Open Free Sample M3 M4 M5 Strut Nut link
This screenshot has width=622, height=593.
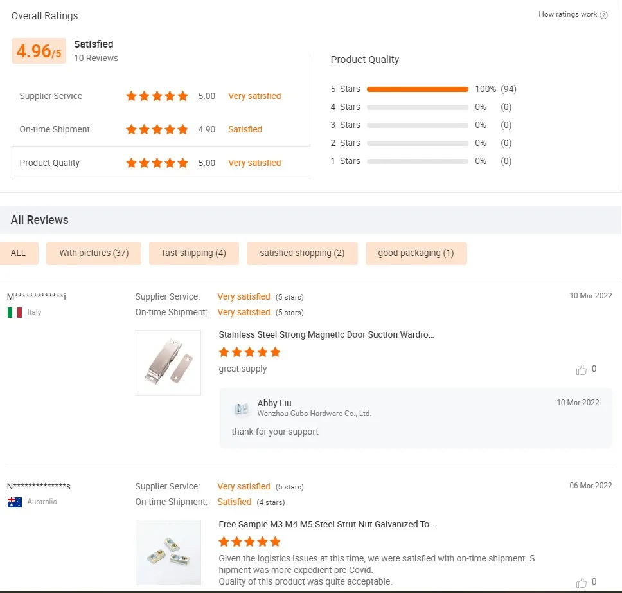(x=326, y=525)
